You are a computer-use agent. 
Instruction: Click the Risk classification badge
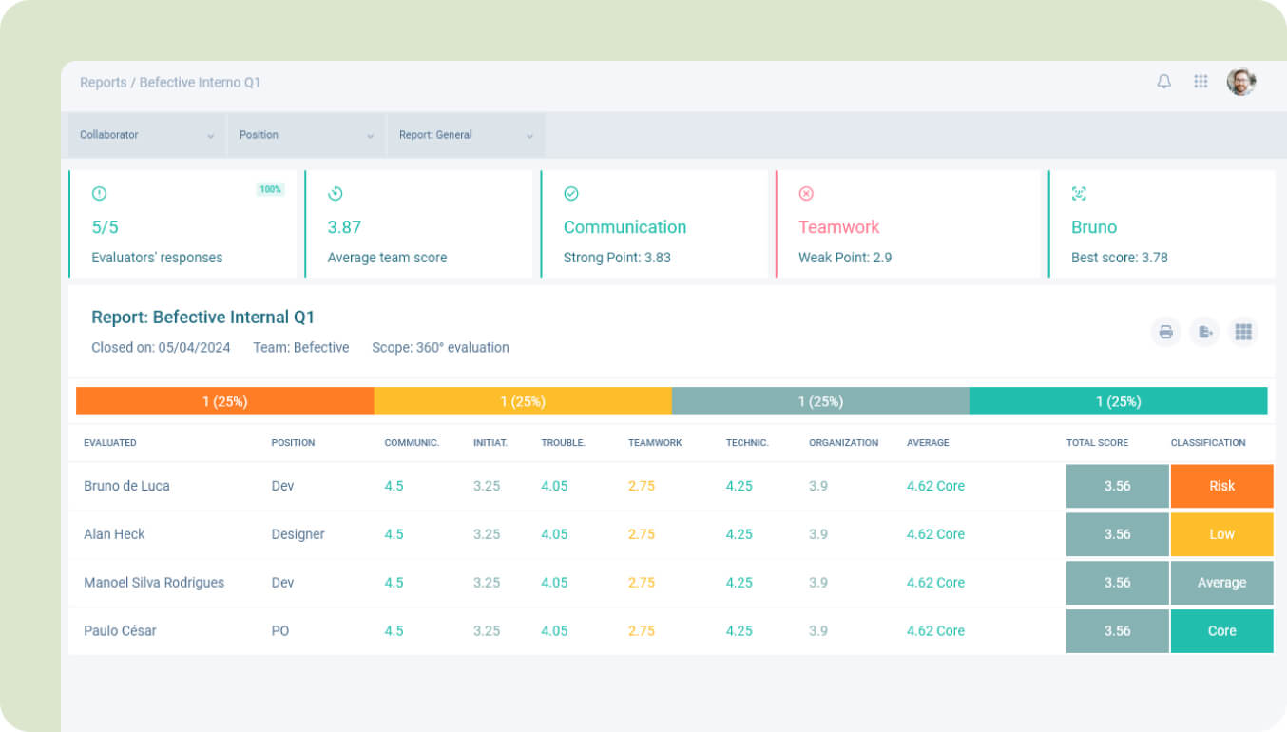coord(1221,486)
